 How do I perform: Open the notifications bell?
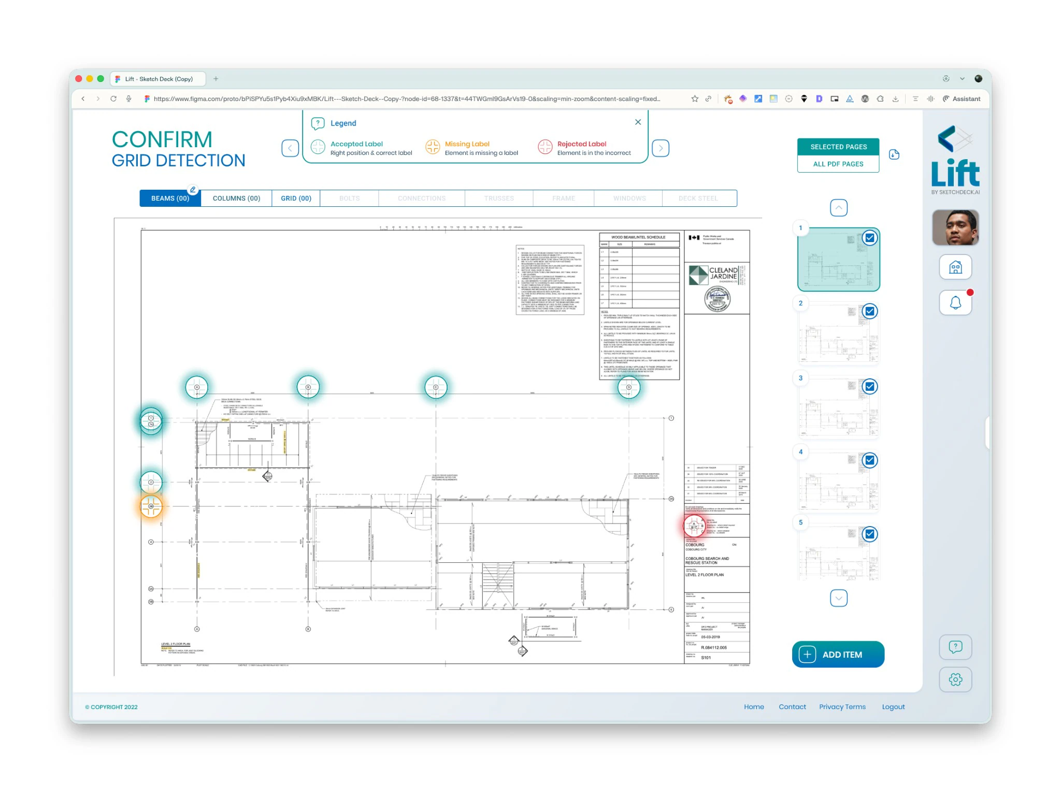coord(955,302)
